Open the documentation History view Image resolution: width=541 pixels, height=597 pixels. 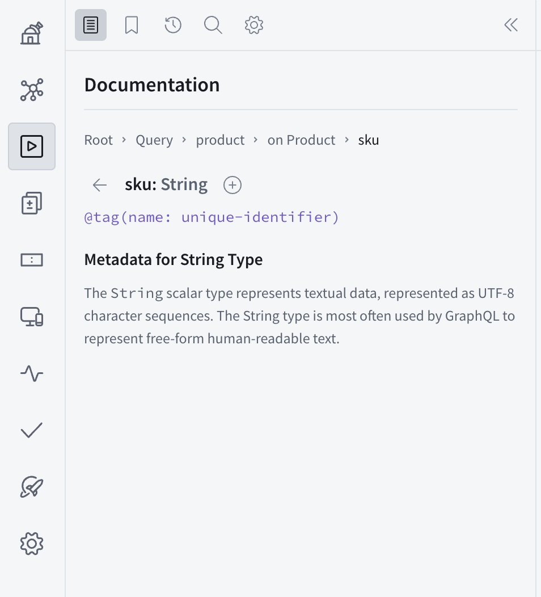172,25
